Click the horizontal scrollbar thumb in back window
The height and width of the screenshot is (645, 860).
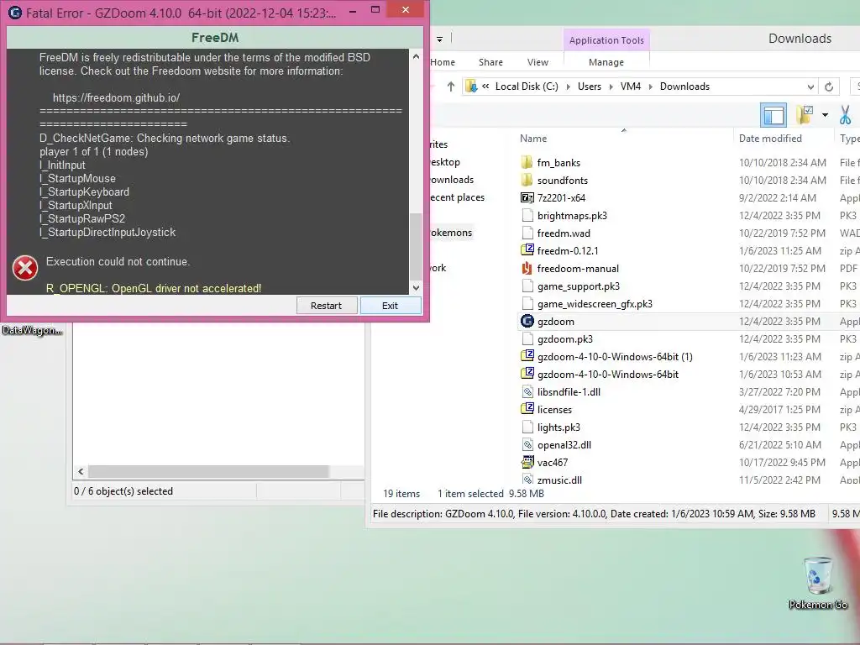(x=208, y=472)
